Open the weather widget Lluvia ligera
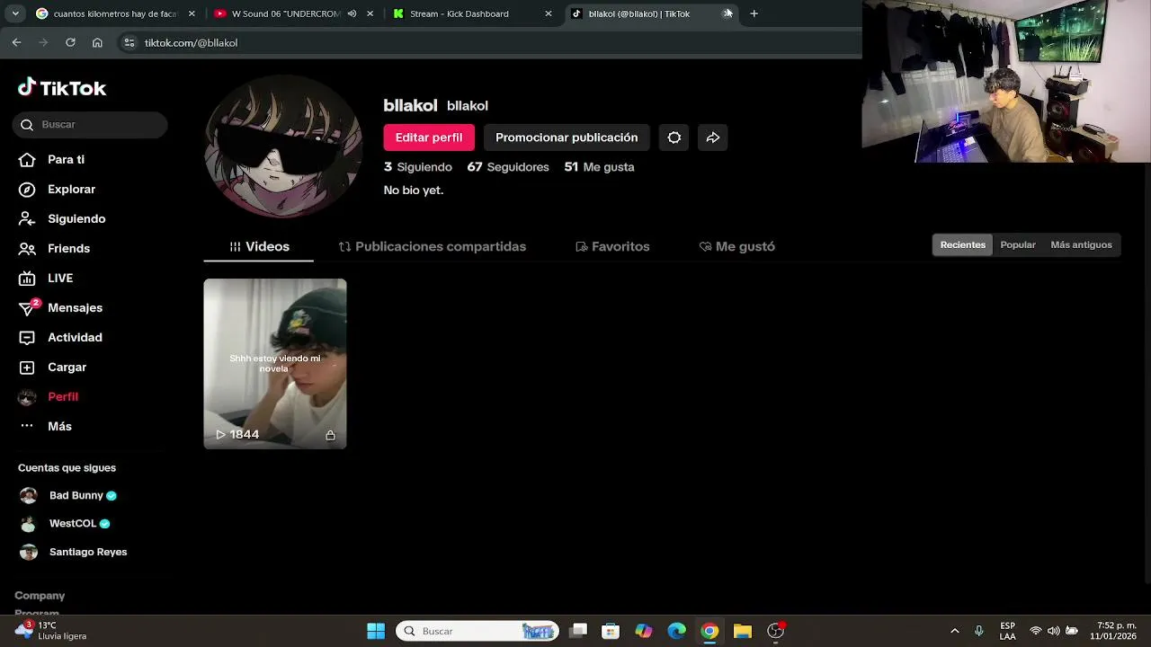Image resolution: width=1151 pixels, height=647 pixels. pyautogui.click(x=51, y=631)
